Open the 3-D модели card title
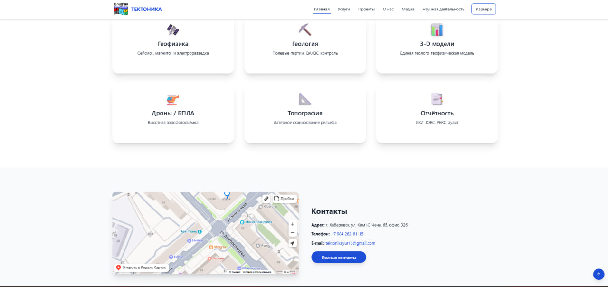 [437, 44]
